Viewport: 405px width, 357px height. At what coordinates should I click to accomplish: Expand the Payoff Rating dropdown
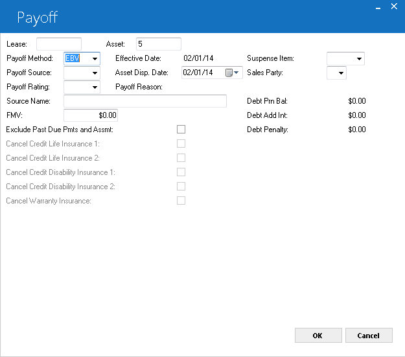coord(95,87)
